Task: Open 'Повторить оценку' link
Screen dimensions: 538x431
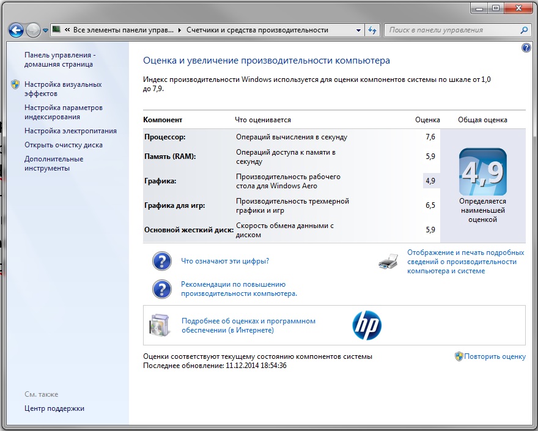Action: [494, 356]
